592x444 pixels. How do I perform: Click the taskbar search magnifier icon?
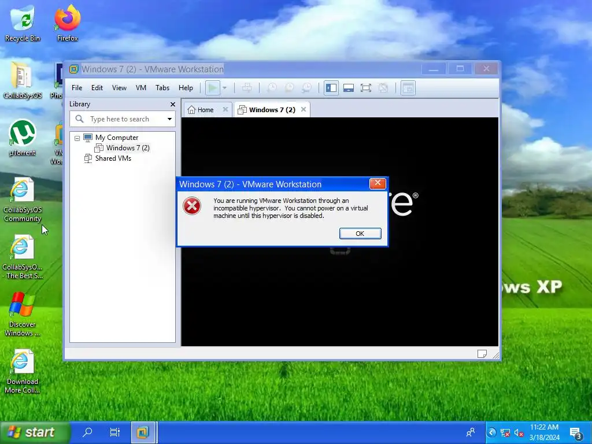click(87, 432)
